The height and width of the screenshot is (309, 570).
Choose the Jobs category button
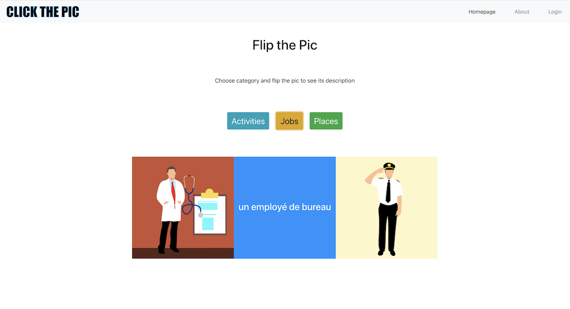pos(290,121)
